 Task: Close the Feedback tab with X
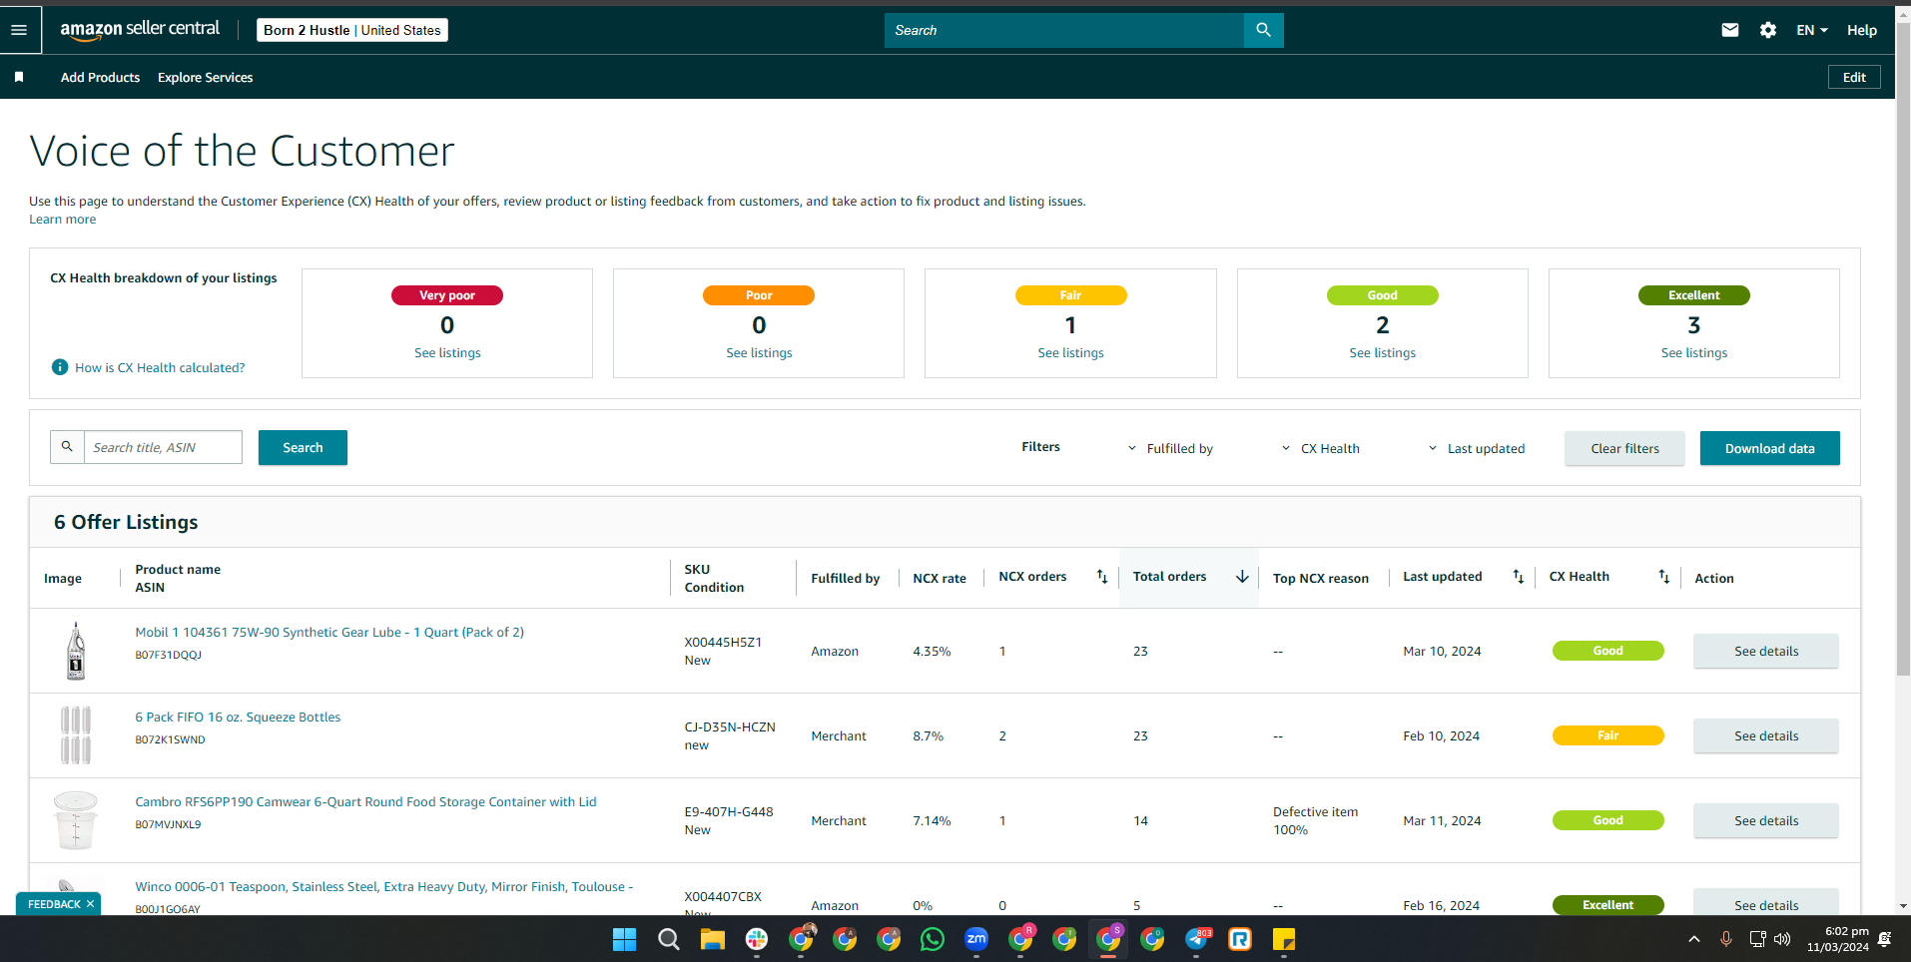[90, 904]
